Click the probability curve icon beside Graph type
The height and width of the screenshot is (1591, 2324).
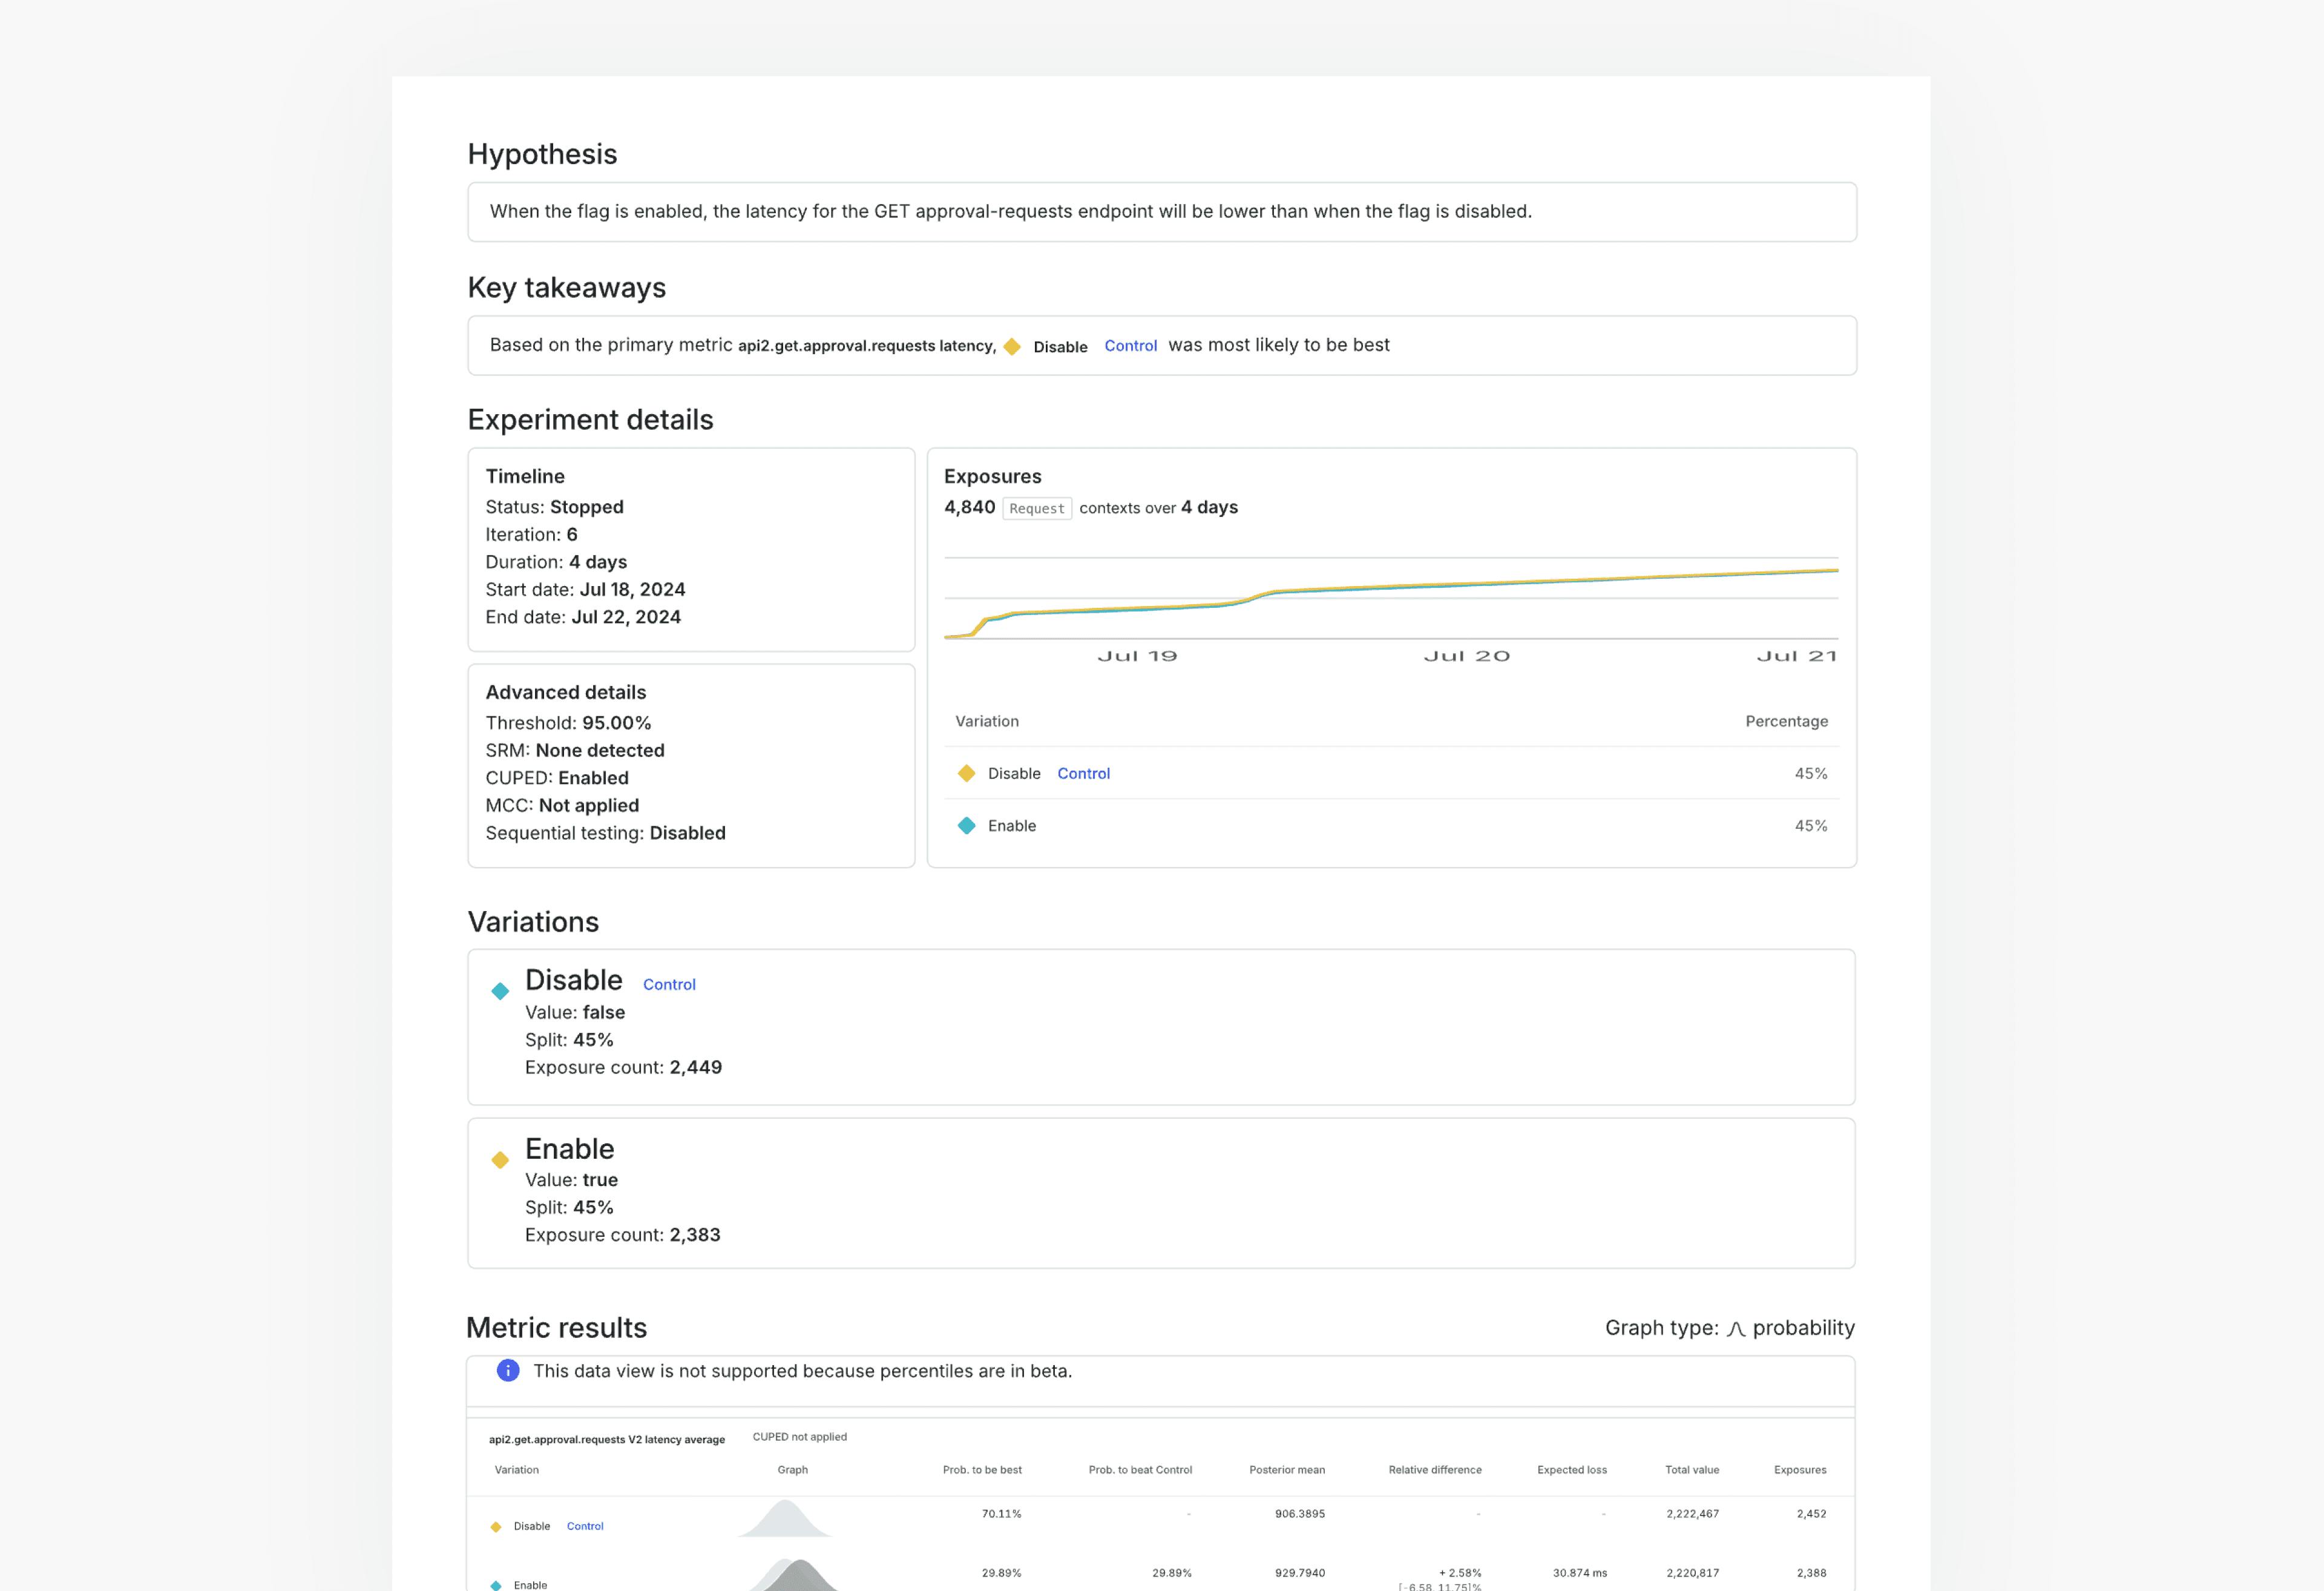[x=1735, y=1329]
